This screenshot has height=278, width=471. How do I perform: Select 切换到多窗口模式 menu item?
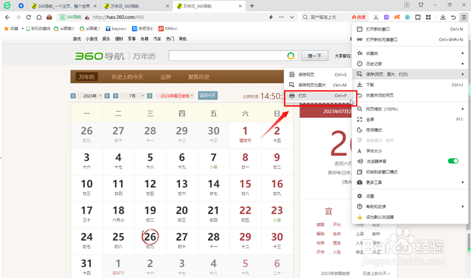[410, 172]
